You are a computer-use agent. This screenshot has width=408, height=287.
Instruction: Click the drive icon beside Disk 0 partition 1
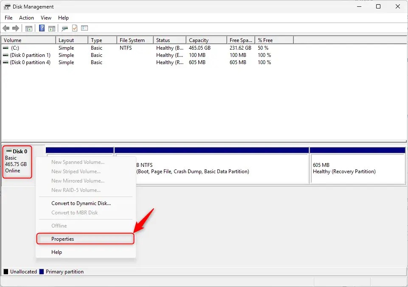[x=6, y=55]
